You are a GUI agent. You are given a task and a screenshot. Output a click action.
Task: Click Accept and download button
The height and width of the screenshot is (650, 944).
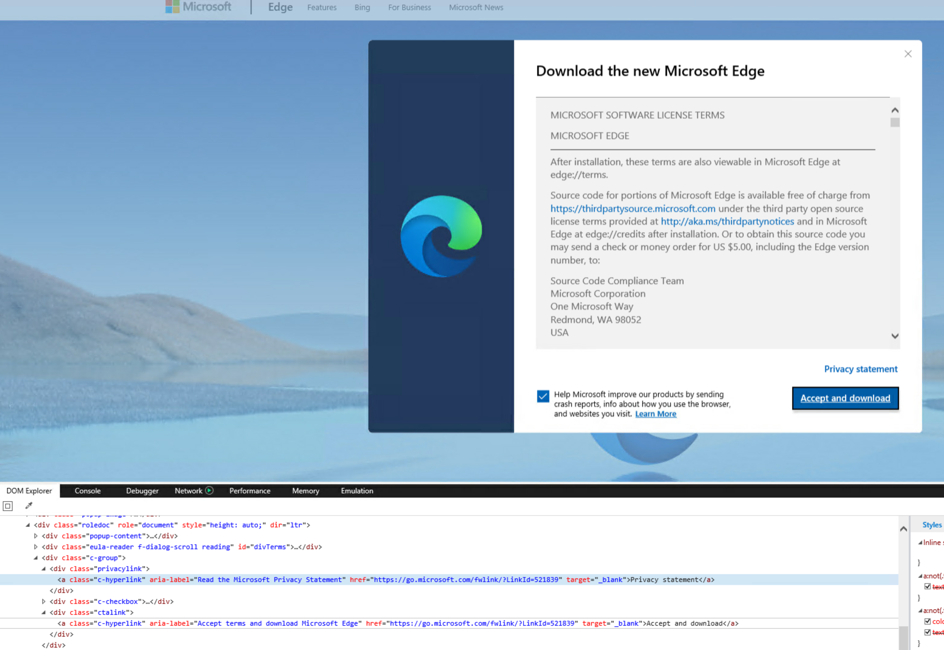click(x=845, y=398)
